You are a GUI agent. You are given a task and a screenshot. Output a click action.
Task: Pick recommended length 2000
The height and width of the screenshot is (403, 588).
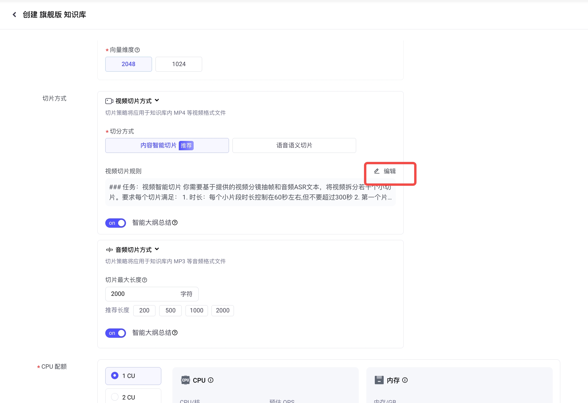coord(223,310)
